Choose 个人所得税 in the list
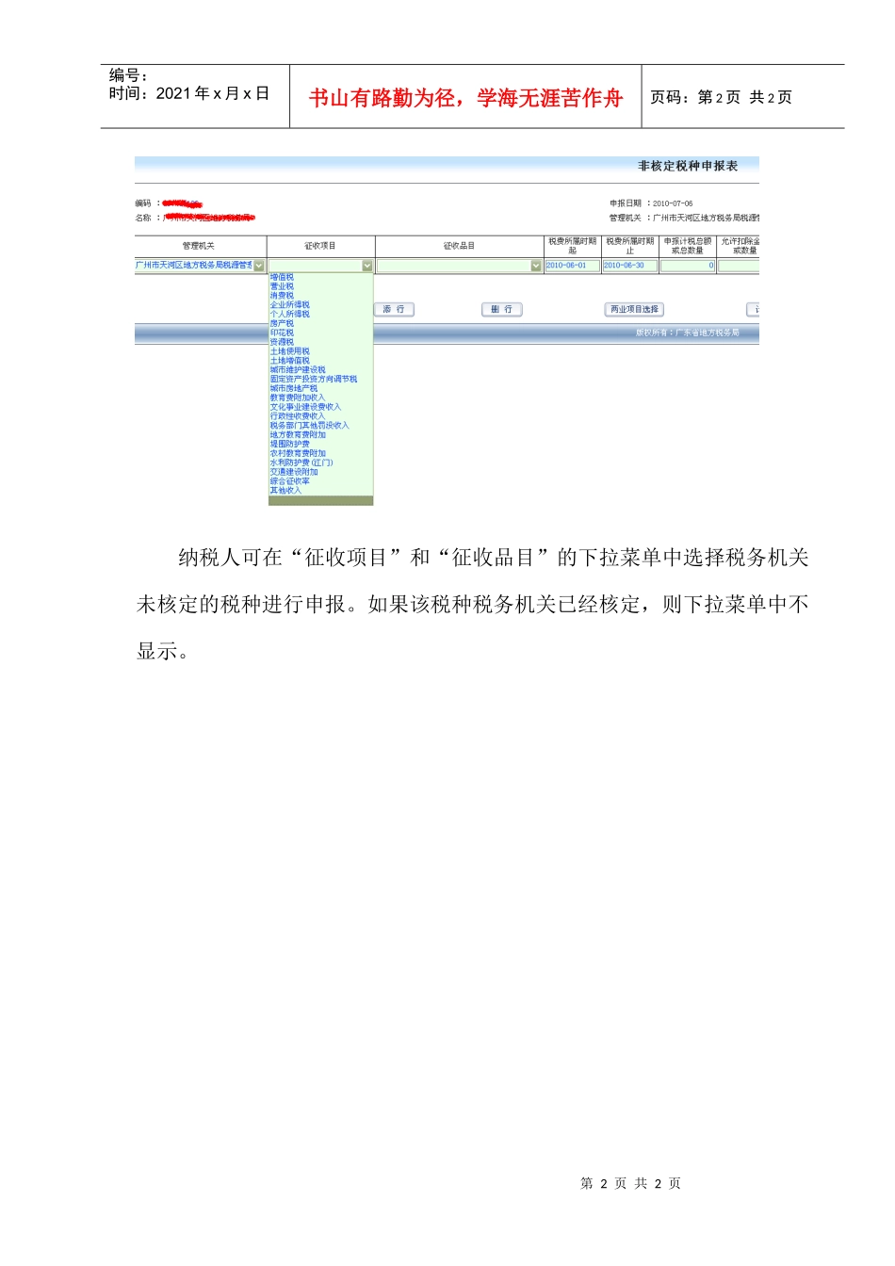895x1266 pixels. coord(289,314)
